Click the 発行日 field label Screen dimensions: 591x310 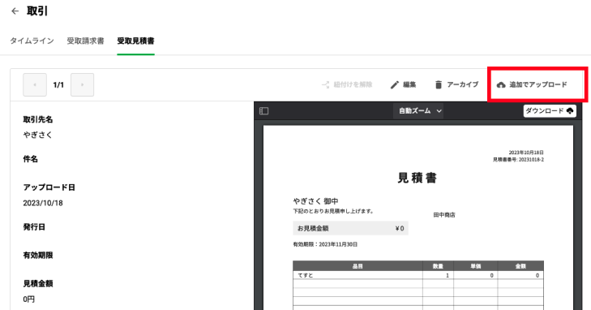[x=34, y=227]
